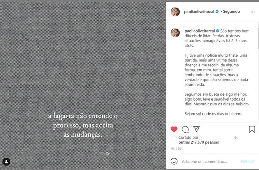Save post with bookmark icon

[252, 129]
